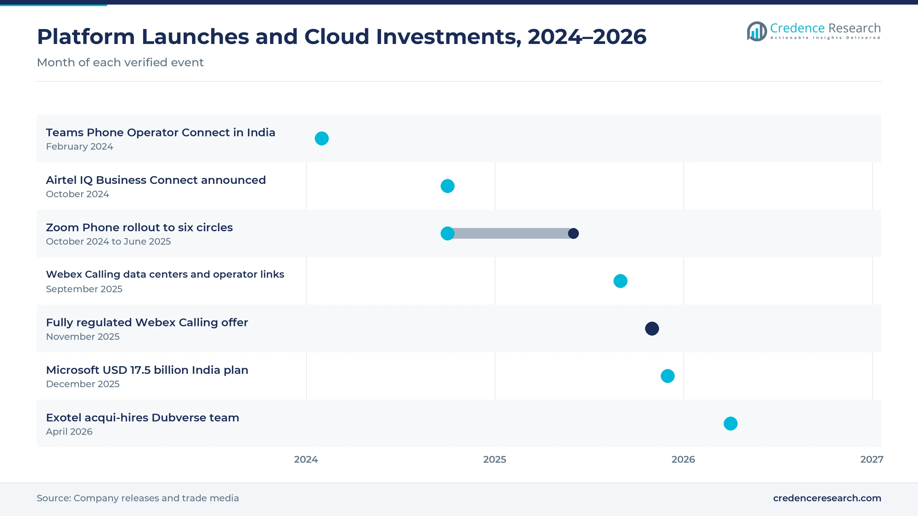
Task: Select the Airtel IQ Business Connect dot
Action: click(448, 186)
